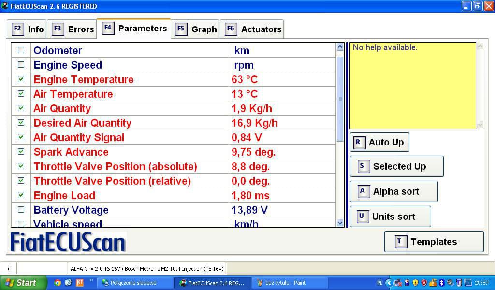
Task: Click the red shield alert tray icon
Action: [x=424, y=283]
